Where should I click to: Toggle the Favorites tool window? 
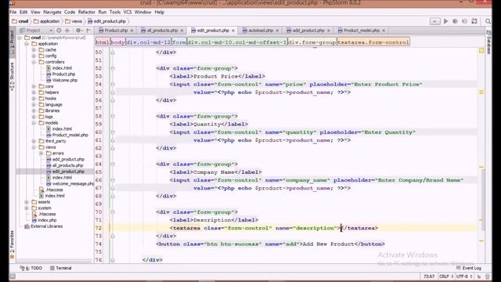coord(13,244)
